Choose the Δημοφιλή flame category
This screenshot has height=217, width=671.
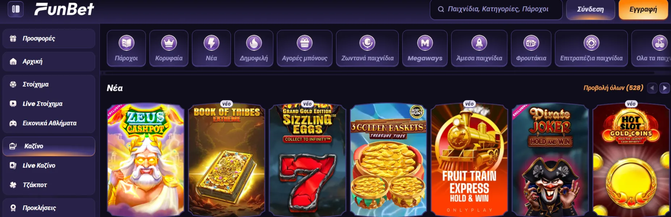click(x=254, y=48)
